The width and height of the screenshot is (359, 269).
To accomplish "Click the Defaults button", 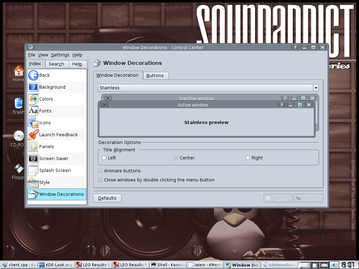I will coord(107,198).
